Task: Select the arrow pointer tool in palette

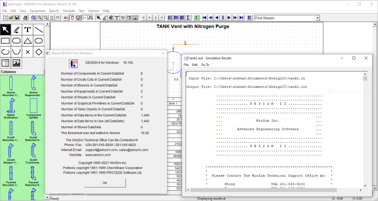Action: click(x=5, y=29)
